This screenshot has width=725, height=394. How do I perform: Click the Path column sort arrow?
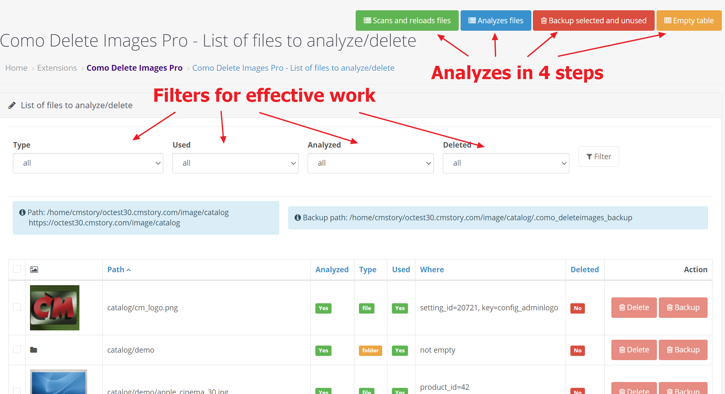pyautogui.click(x=128, y=270)
